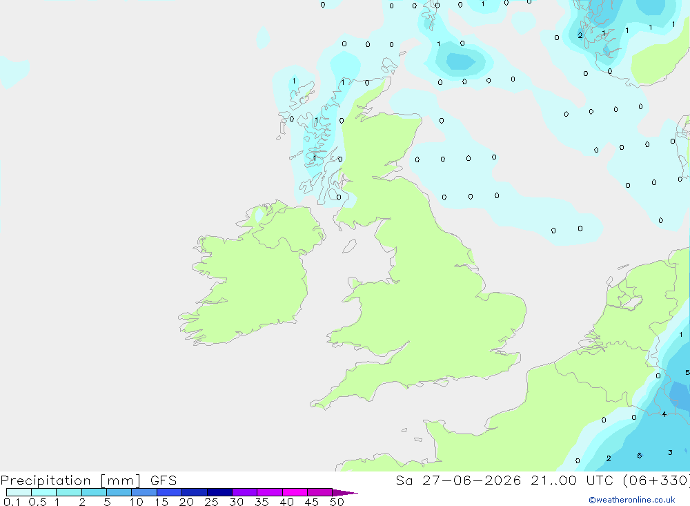Click the Isle of Man on the map
The height and width of the screenshot is (506, 690).
[x=349, y=246]
